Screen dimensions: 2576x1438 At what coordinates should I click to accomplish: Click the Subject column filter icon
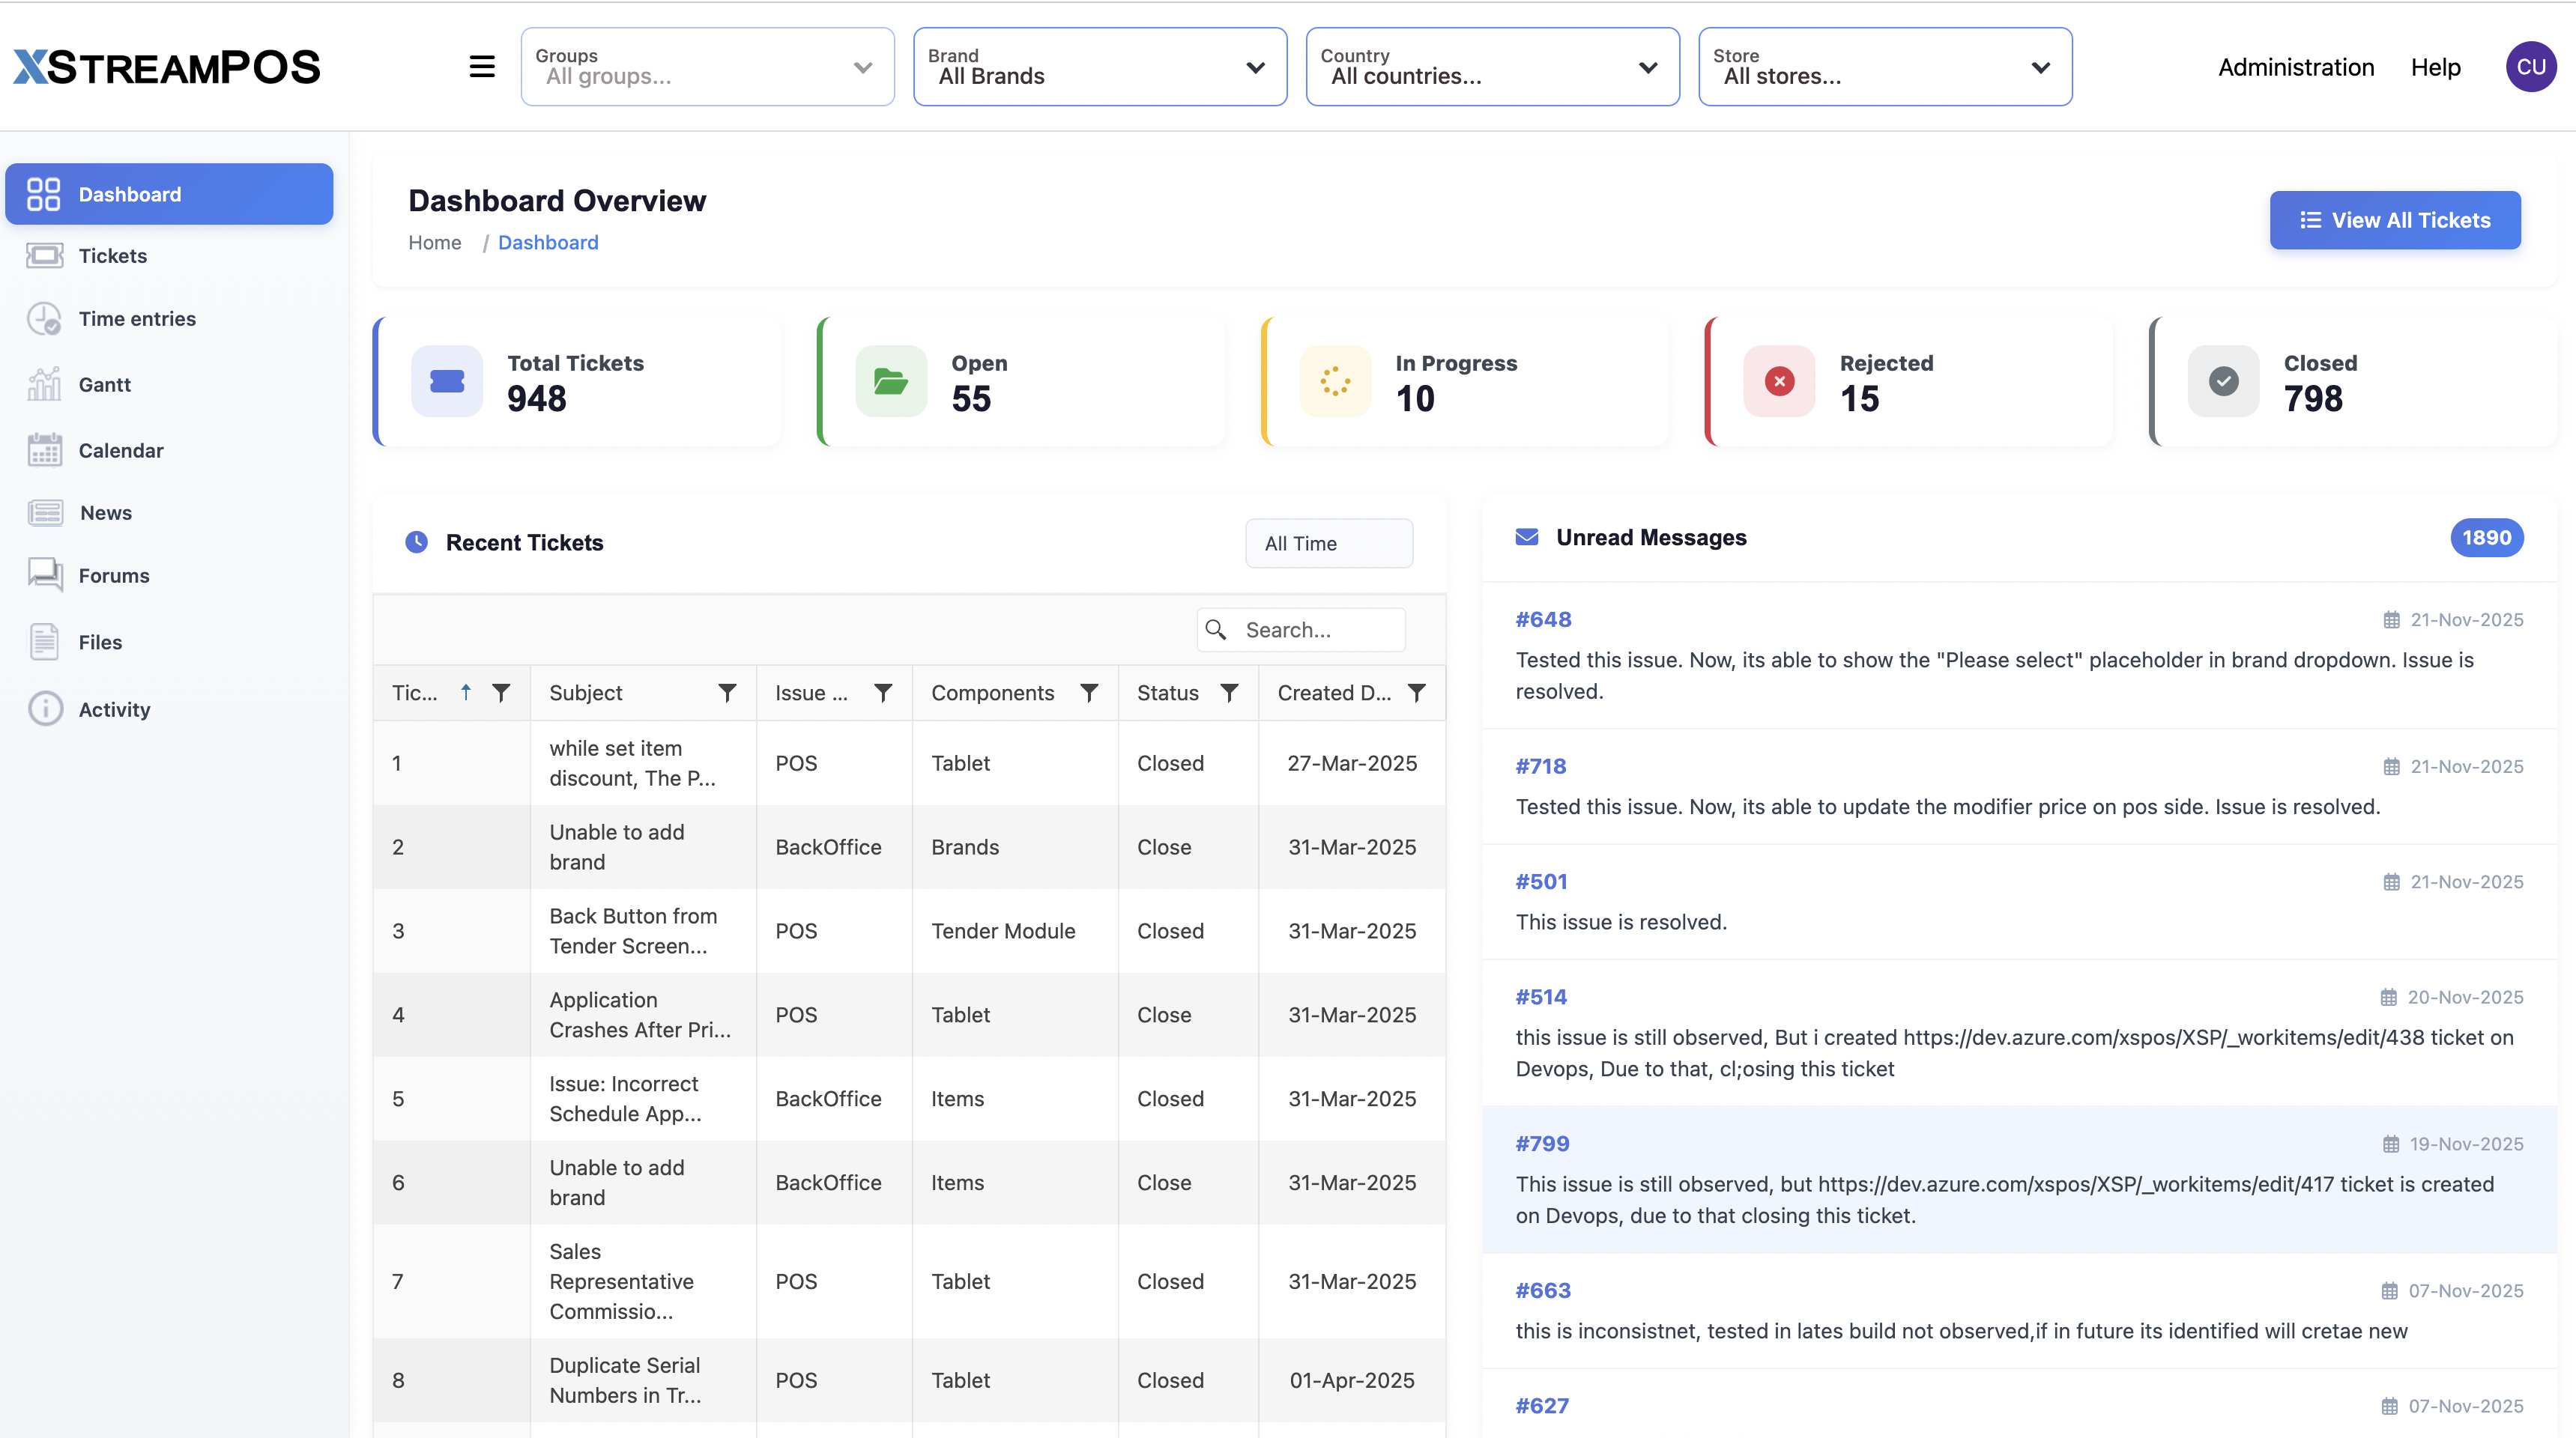click(x=727, y=693)
